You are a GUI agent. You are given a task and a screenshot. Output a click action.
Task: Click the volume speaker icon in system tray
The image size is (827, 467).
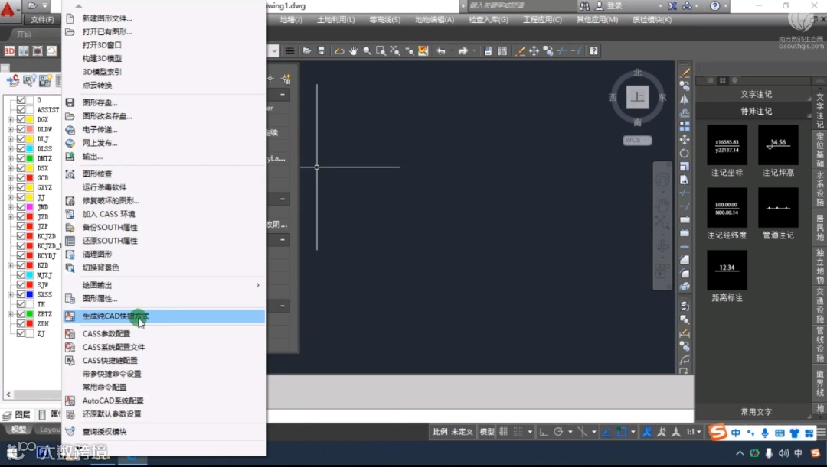(x=784, y=453)
